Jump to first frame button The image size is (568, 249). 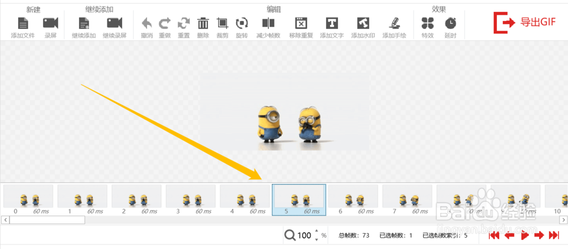[494, 235]
